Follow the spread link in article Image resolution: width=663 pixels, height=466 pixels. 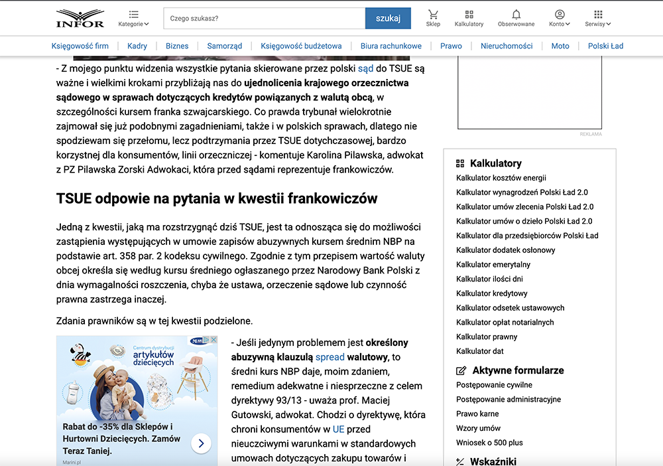point(330,357)
